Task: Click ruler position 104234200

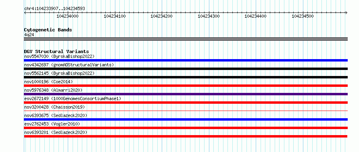Action: [x=162, y=16]
